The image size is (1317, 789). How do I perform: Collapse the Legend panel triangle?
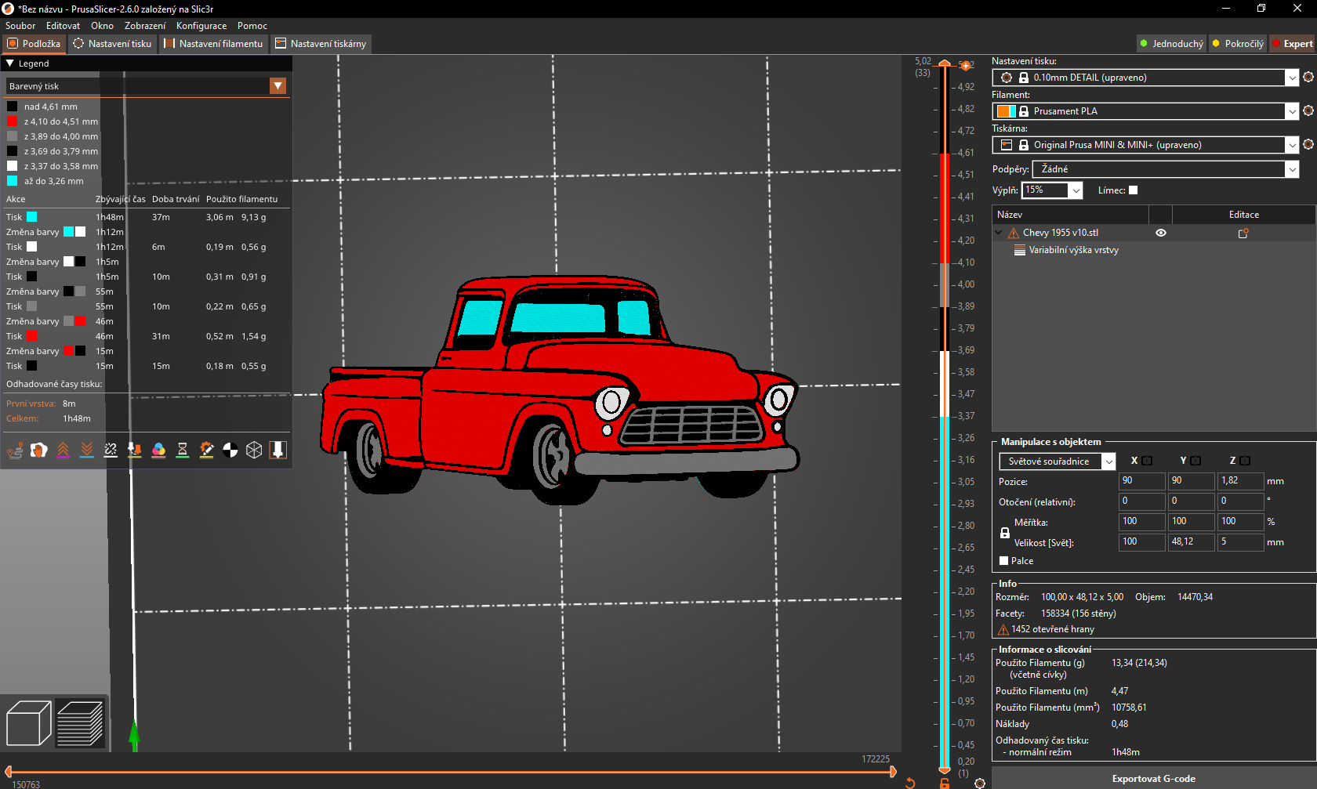tap(10, 63)
